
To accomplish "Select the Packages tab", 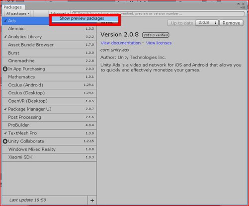I will coord(13,7).
